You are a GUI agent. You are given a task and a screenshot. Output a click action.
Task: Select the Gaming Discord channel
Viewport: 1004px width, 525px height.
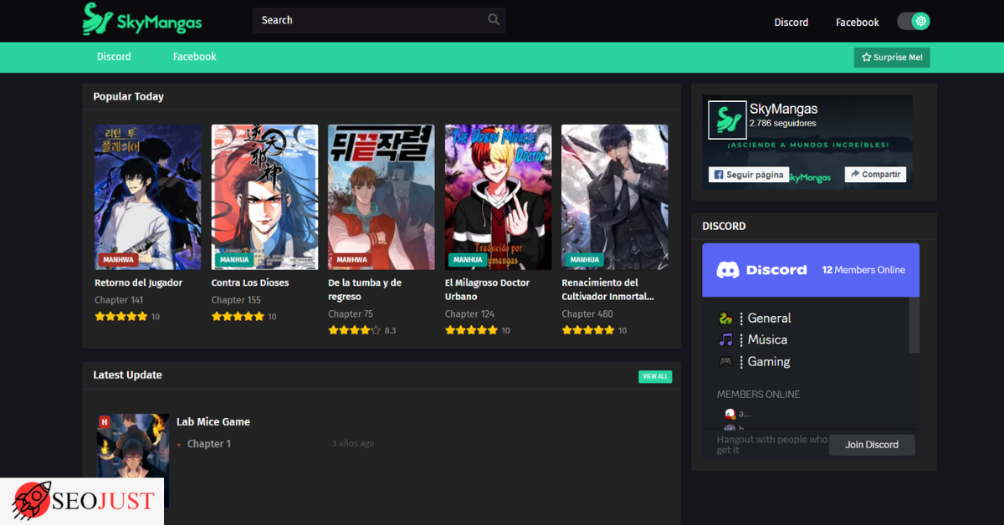769,362
